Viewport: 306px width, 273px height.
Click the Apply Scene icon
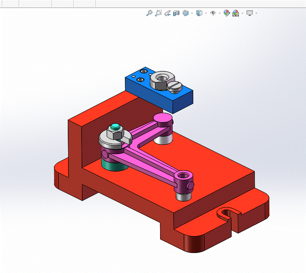(x=235, y=13)
